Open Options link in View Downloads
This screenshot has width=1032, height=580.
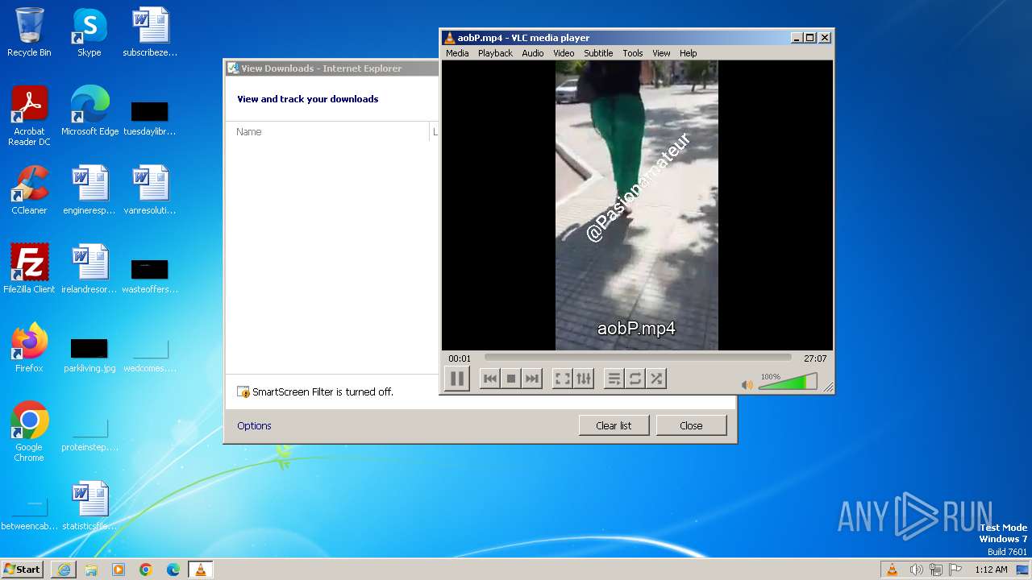[x=254, y=425]
